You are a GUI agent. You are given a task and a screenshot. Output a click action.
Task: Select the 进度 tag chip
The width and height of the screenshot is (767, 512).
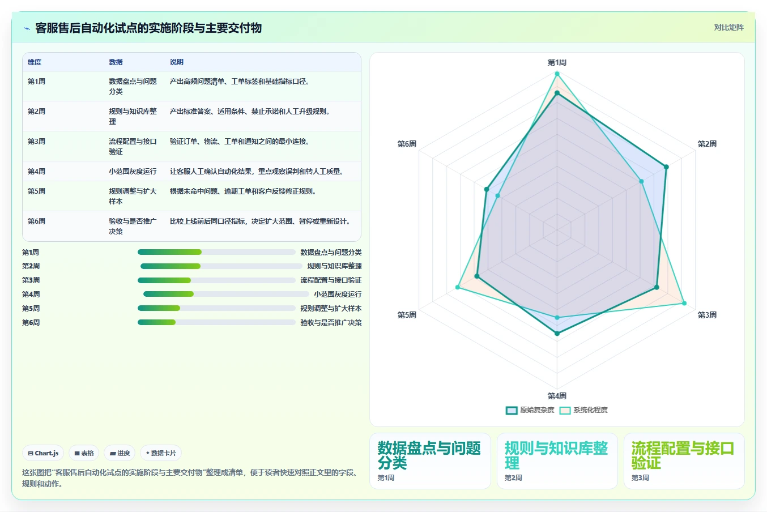pos(120,453)
